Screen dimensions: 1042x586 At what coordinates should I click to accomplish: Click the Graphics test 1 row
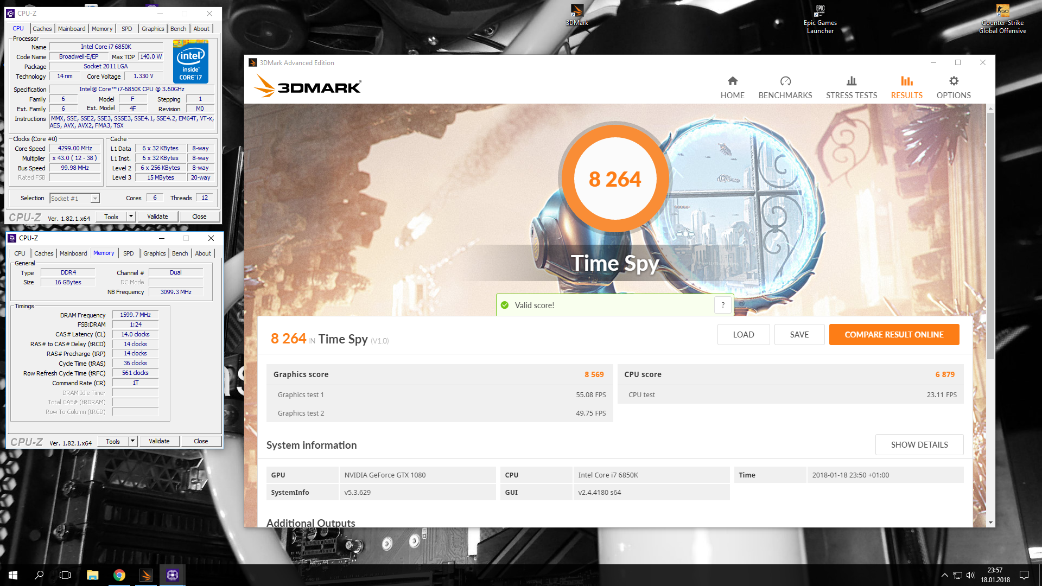pos(440,394)
